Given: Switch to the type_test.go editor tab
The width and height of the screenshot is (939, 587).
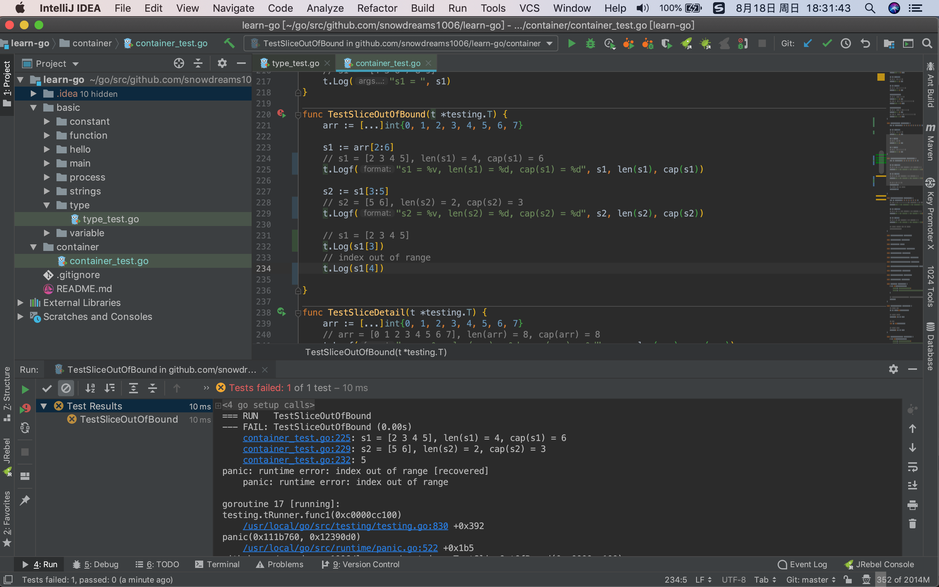Looking at the screenshot, I should click(x=295, y=63).
